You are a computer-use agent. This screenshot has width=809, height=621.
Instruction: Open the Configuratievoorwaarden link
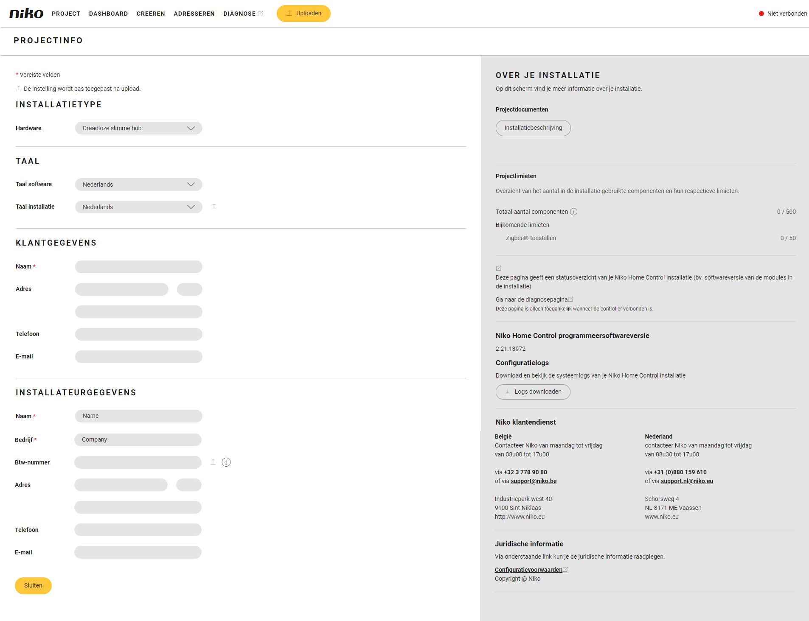[531, 570]
